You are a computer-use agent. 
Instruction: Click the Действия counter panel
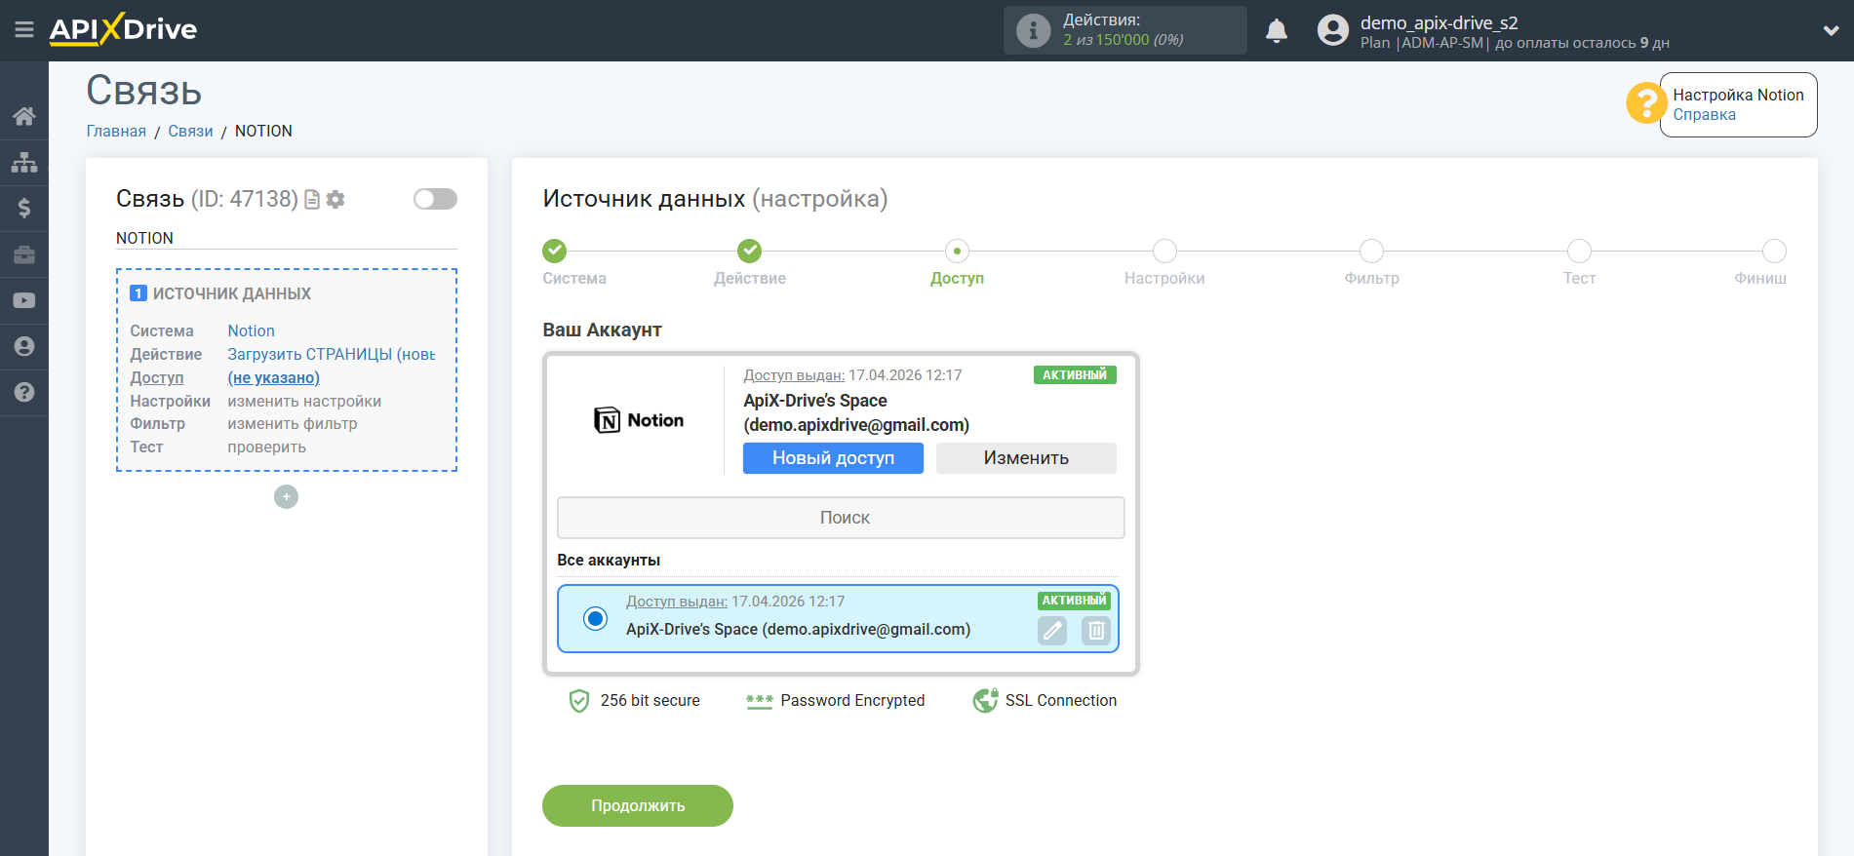coord(1125,30)
